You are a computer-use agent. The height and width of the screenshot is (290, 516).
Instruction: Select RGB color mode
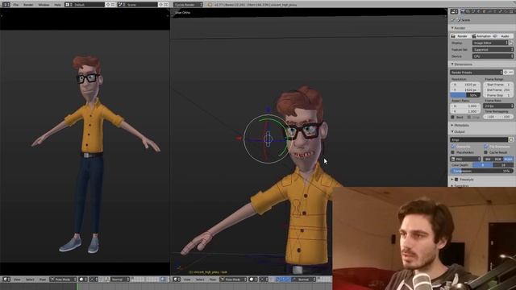click(498, 159)
